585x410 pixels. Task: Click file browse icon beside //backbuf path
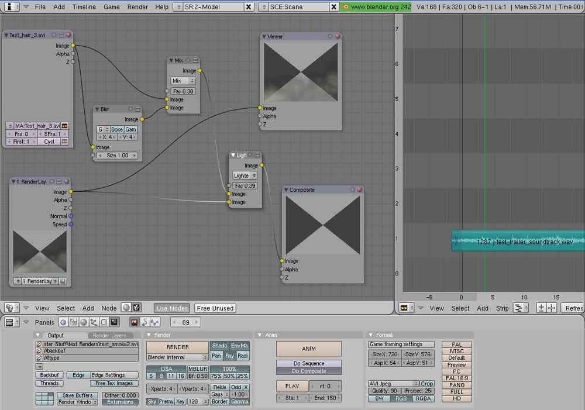(39, 351)
